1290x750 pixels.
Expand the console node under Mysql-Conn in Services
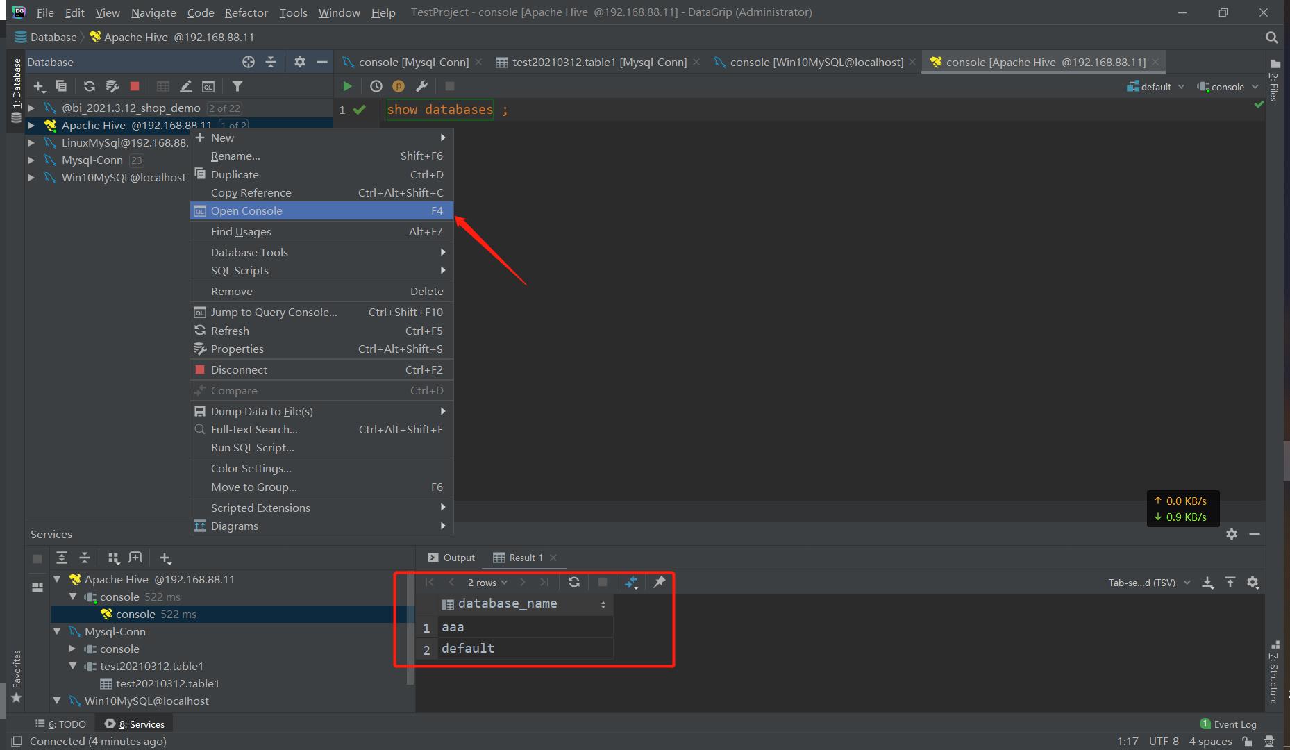[x=72, y=649]
